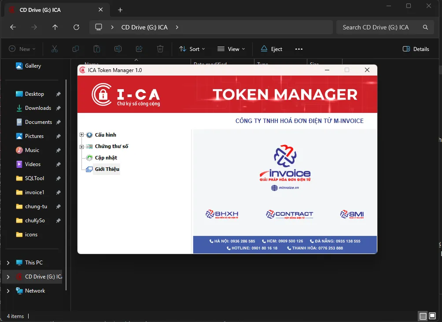
Task: Select the Cấu hình label
Action: (105, 135)
